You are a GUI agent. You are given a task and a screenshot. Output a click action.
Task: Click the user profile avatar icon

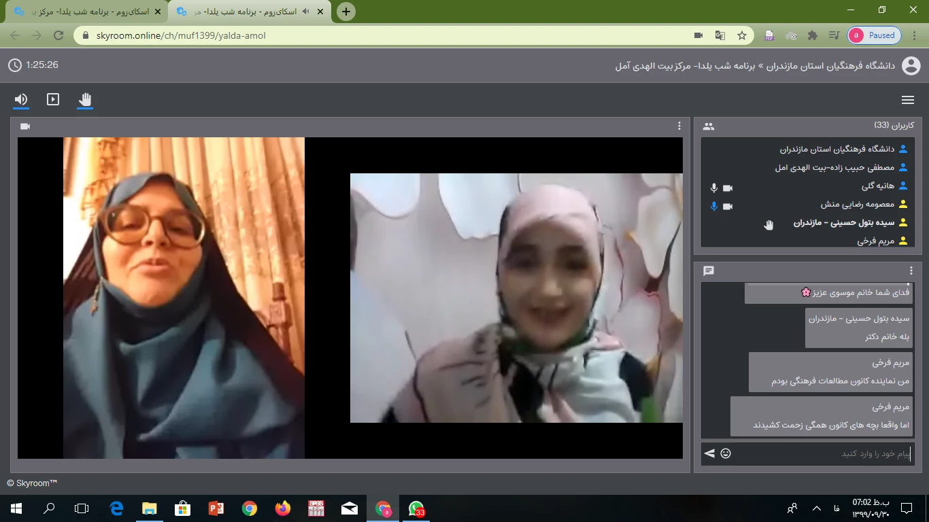[911, 65]
